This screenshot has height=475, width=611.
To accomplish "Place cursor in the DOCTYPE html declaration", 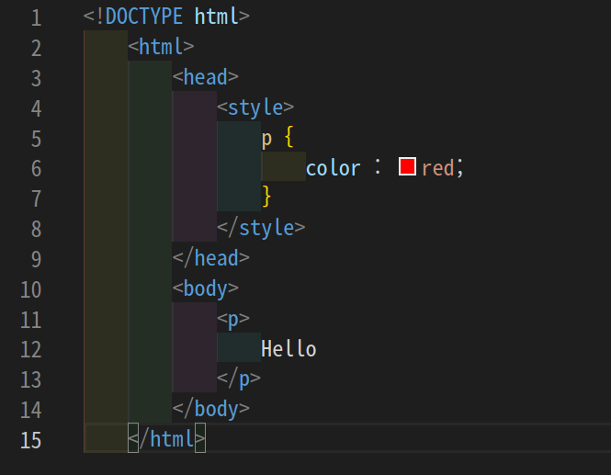I will click(x=166, y=17).
